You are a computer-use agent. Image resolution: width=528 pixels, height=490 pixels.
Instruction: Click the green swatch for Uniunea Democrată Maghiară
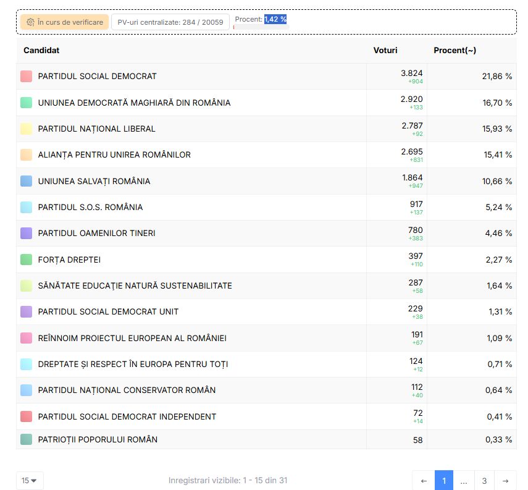pyautogui.click(x=26, y=103)
